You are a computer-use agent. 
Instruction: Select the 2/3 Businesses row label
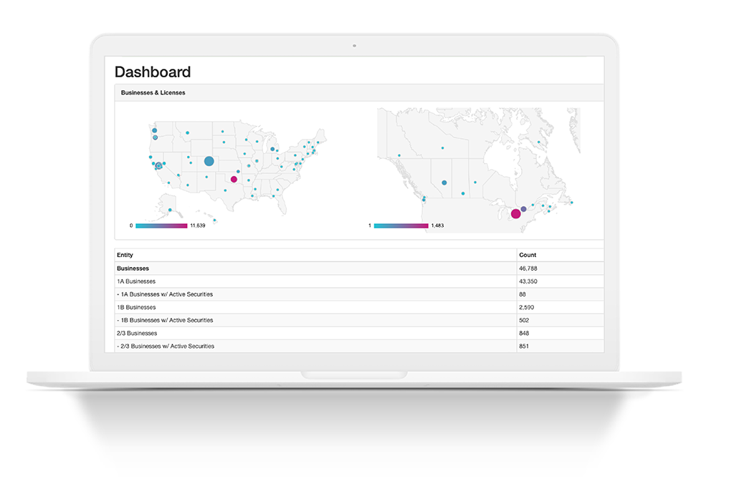137,334
